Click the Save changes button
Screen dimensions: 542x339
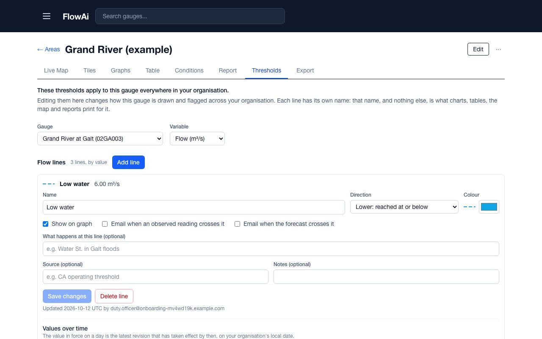(x=67, y=296)
